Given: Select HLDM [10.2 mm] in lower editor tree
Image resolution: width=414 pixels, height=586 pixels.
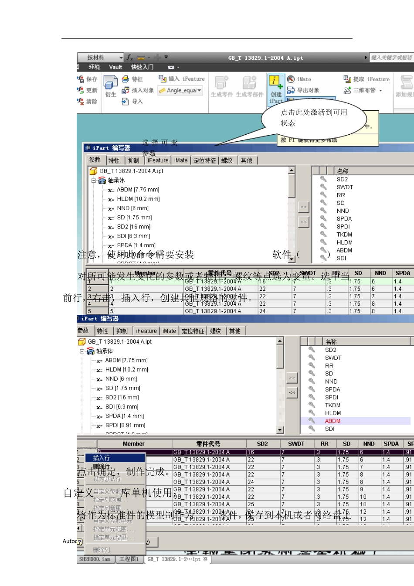Looking at the screenshot, I should 127,369.
